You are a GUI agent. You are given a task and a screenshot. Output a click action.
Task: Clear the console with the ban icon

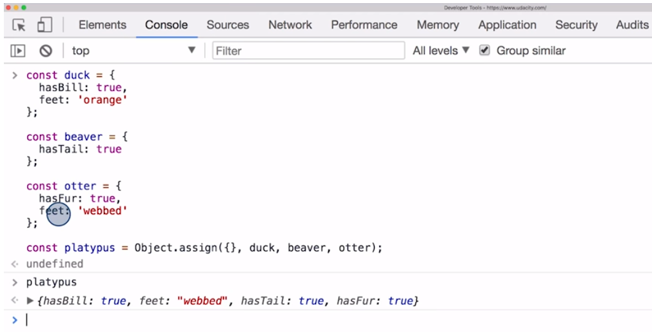point(46,51)
